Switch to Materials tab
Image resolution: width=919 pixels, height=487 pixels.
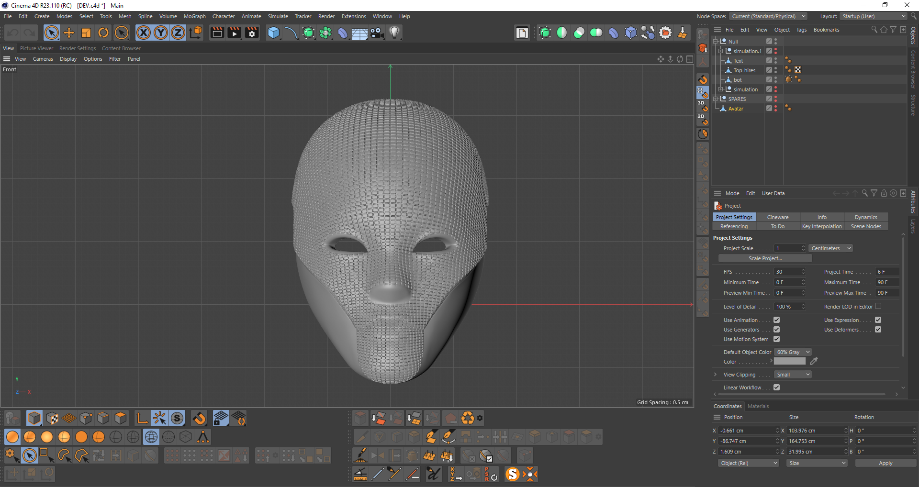758,406
